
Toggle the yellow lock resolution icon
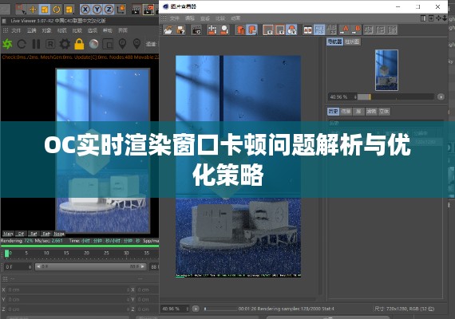point(79,44)
